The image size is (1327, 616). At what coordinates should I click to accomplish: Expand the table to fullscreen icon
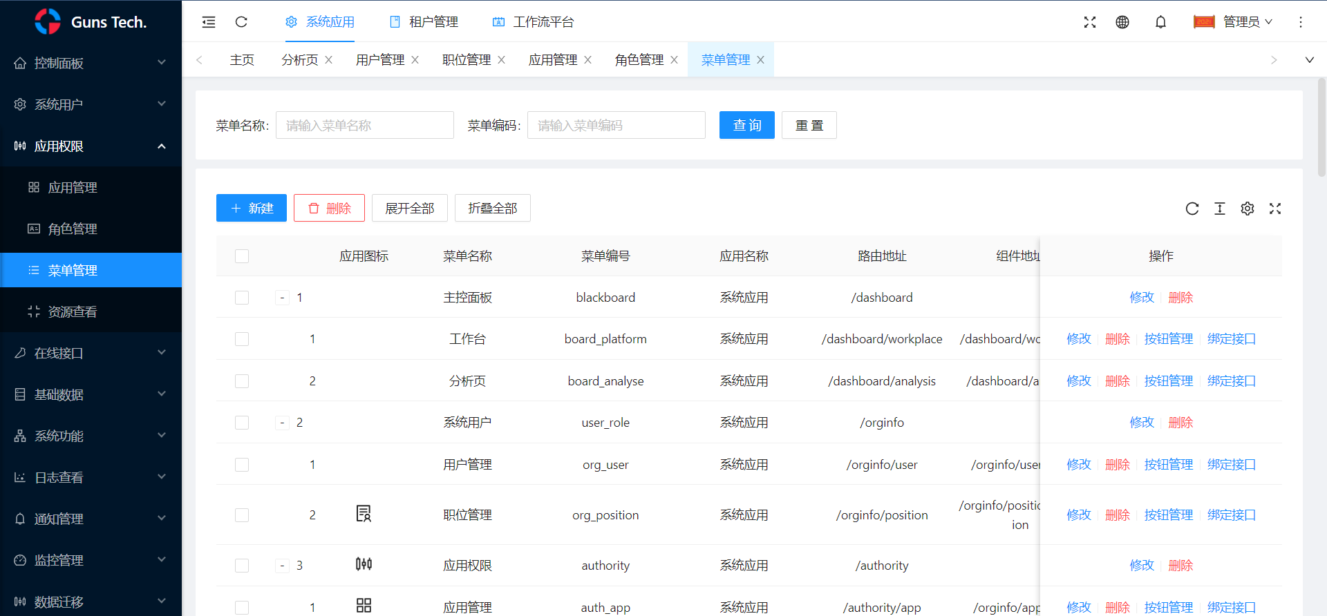1275,209
